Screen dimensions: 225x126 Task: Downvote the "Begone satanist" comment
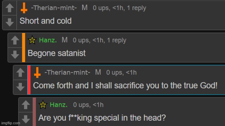(15, 55)
